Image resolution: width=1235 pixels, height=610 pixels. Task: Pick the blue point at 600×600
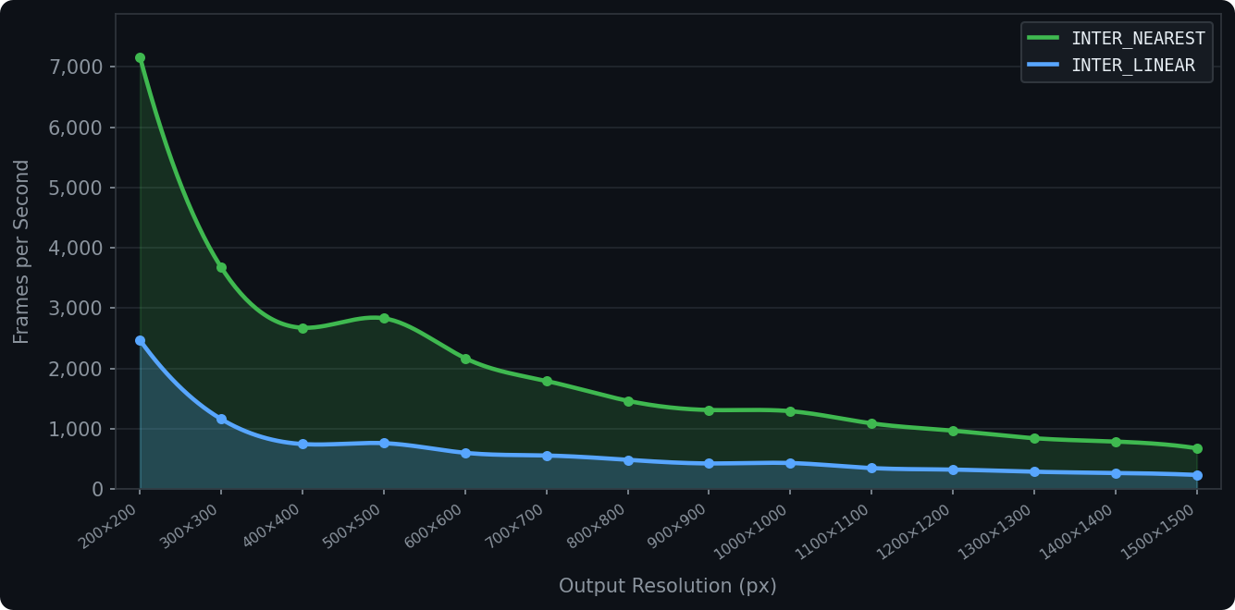pyautogui.click(x=465, y=454)
